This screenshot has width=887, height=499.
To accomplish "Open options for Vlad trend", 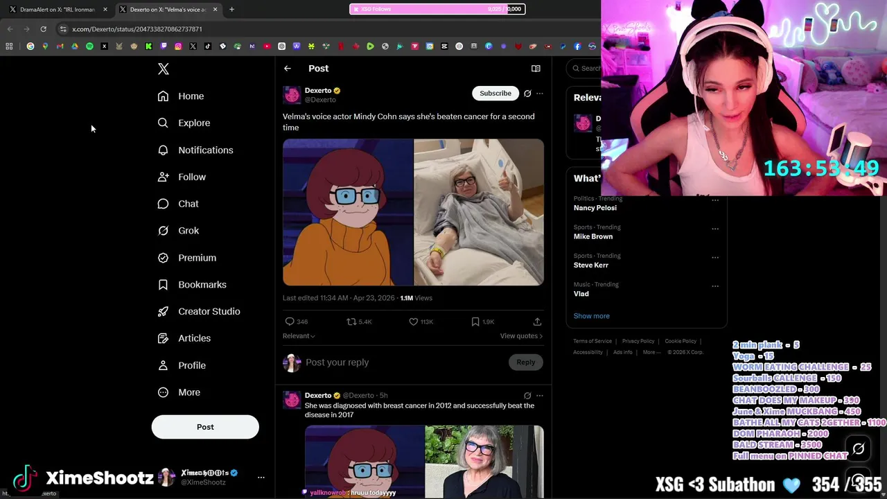I will coord(715,286).
